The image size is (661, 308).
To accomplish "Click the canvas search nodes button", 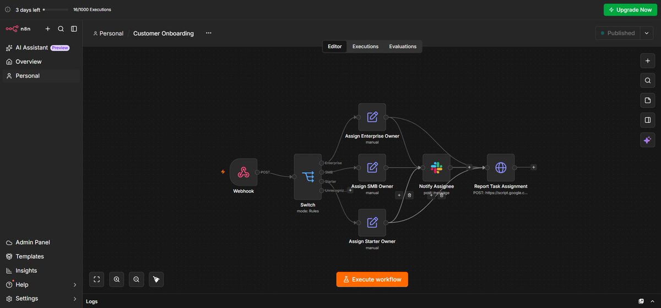I will (648, 81).
